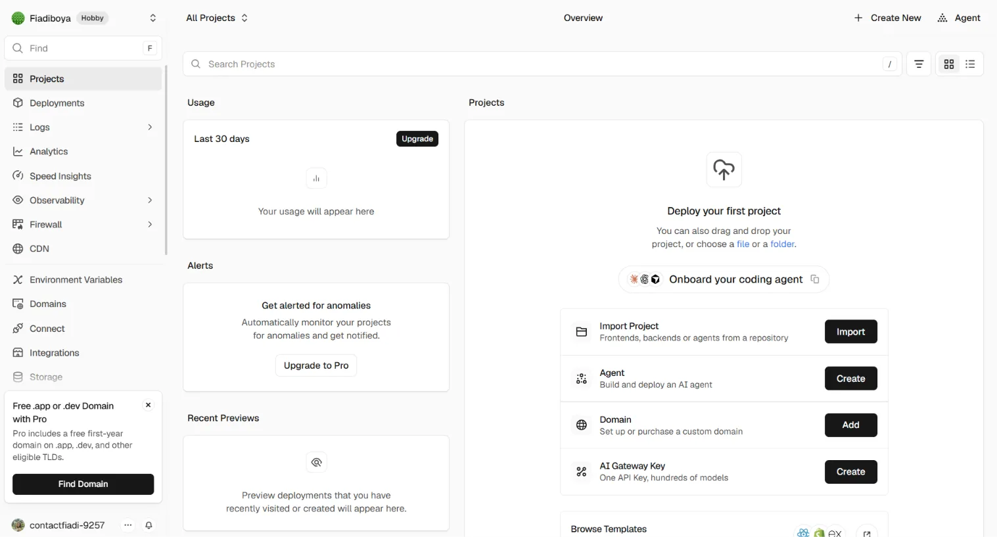
Task: Click Create button for AI Gateway Key
Action: 851,473
